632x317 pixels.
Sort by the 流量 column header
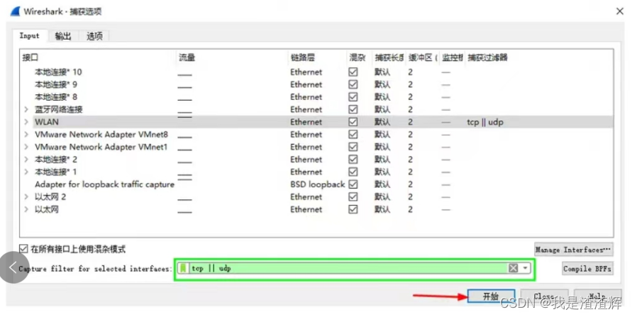[x=187, y=57]
